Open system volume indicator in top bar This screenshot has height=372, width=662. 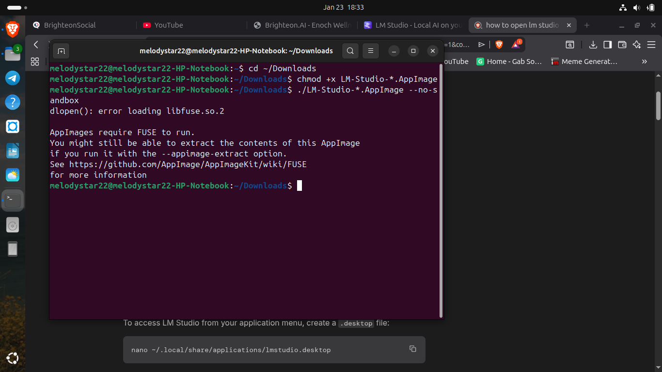click(x=637, y=7)
